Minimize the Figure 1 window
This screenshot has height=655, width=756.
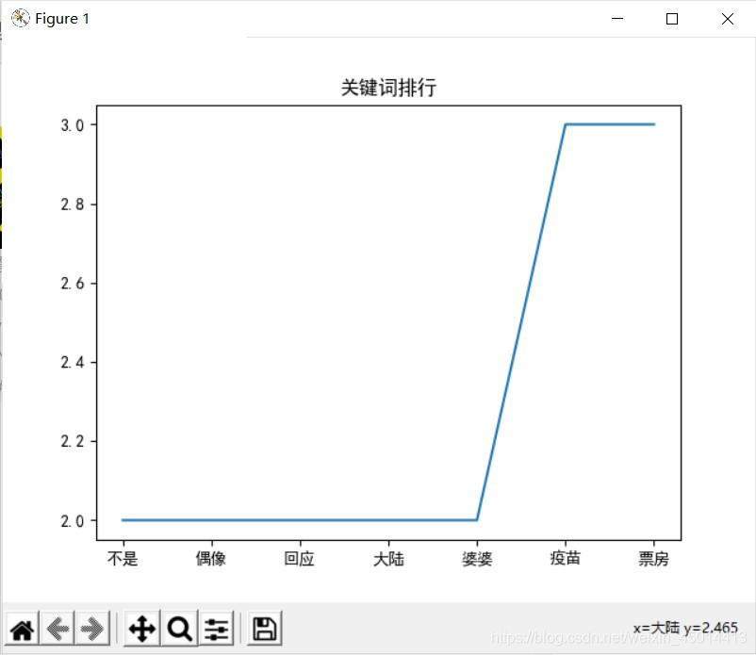(617, 18)
